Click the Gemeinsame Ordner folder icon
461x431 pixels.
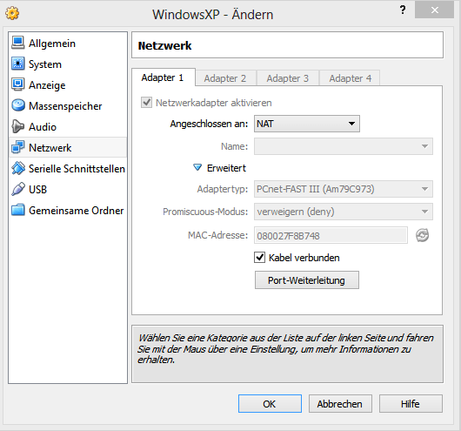(18, 210)
